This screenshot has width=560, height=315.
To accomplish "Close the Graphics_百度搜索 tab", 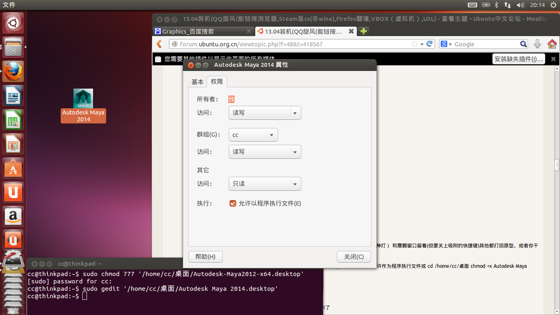I will click(249, 31).
